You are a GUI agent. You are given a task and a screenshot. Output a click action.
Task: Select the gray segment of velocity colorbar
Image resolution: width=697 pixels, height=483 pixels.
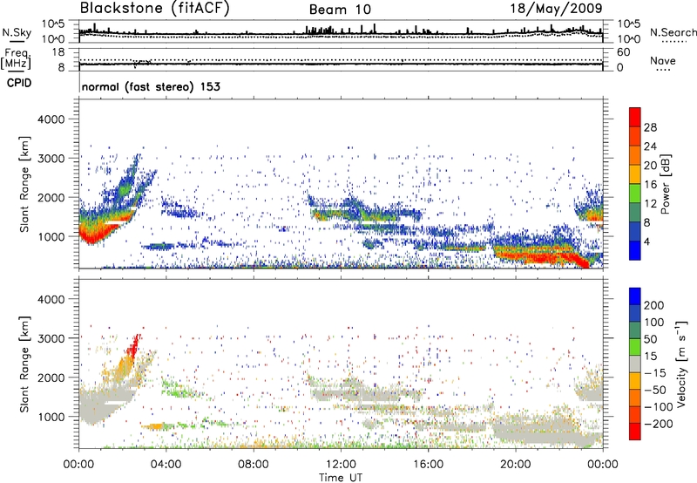click(635, 364)
